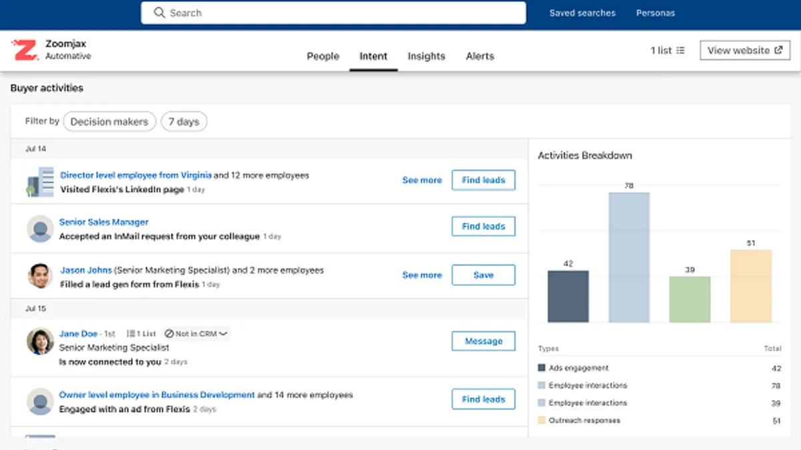Open Director level employee from Virginia link
Viewport: 801px width, 450px height.
coord(136,175)
